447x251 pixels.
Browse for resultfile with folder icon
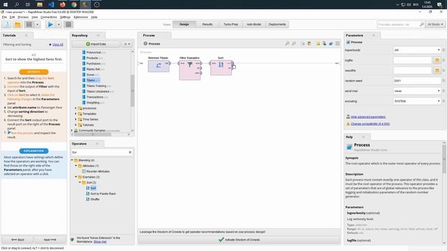pos(437,70)
